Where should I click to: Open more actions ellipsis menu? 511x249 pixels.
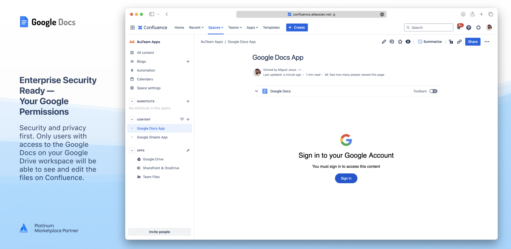pos(487,41)
